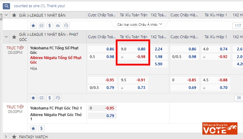This screenshot has width=243, height=139.
Task: Click Albirex Niigata Tổng Số Phạt Góc team name
Action: 56,60
